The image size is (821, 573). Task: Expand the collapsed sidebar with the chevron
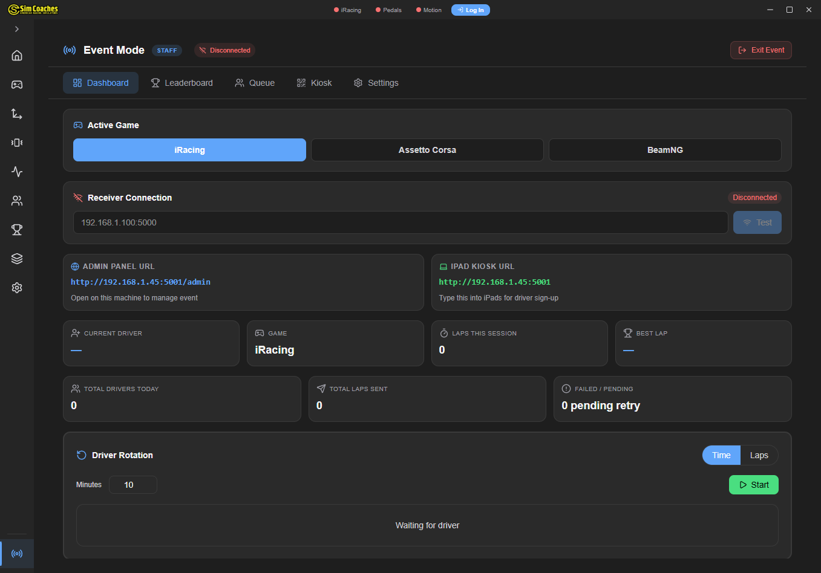[x=16, y=28]
